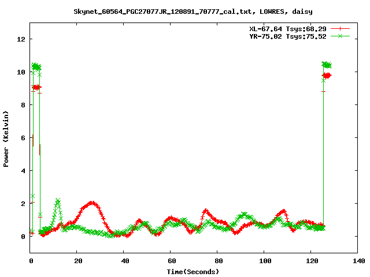Click the y-axis tick label 4
This screenshot has width=370, height=277.
(23, 171)
